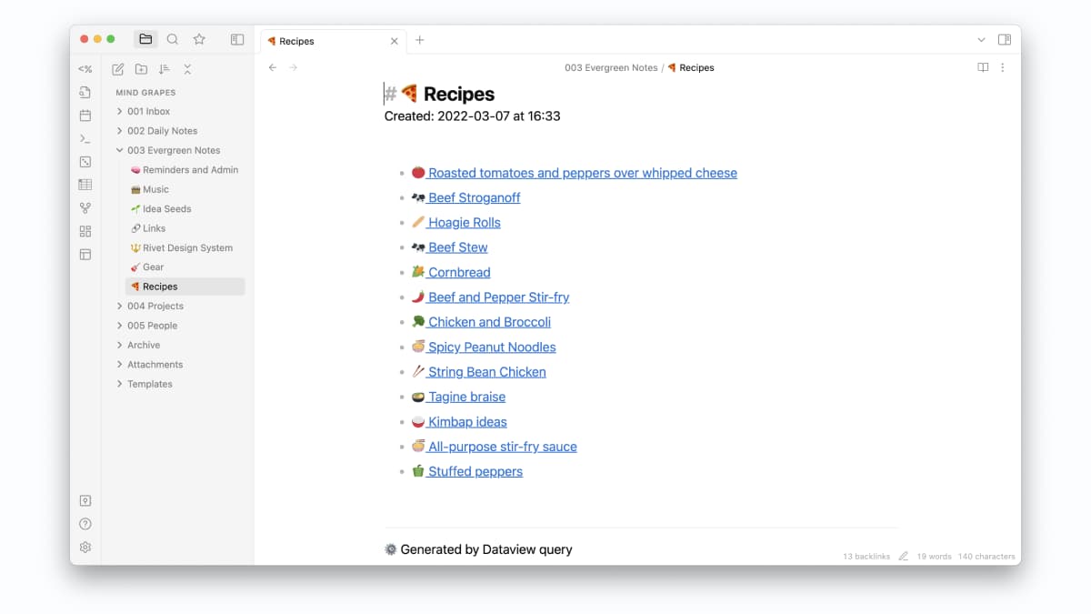This screenshot has width=1091, height=614.
Task: Open the note's more options menu
Action: 1002,67
